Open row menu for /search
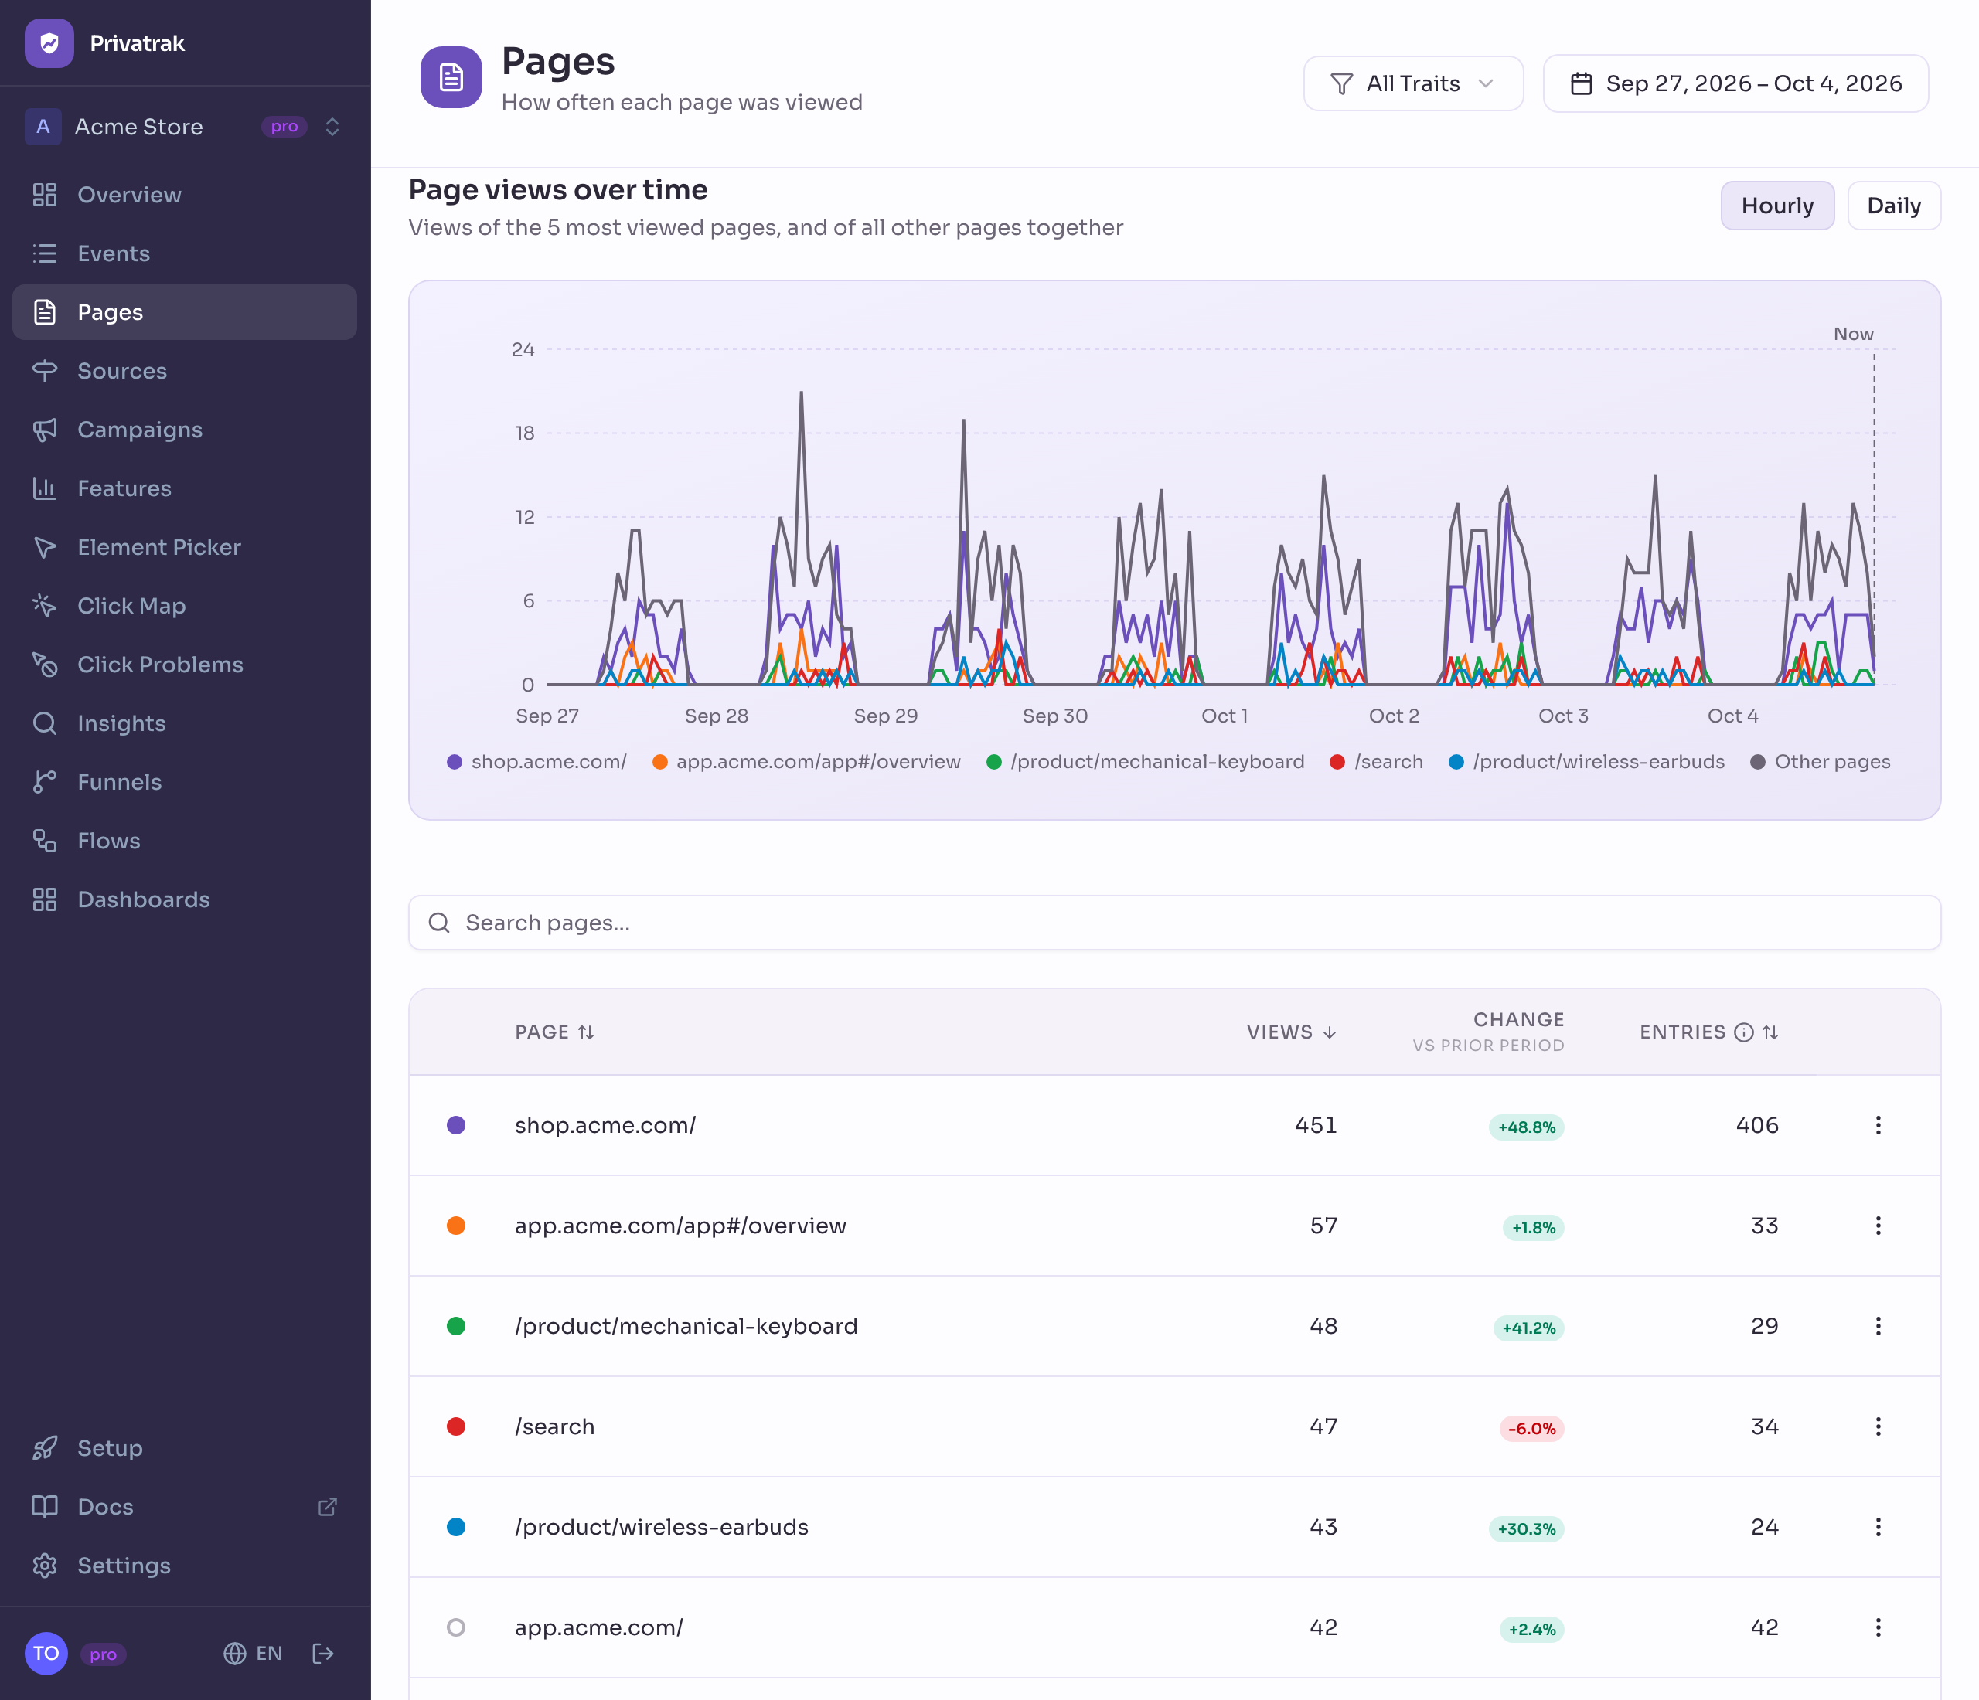This screenshot has height=1700, width=1979. point(1878,1427)
